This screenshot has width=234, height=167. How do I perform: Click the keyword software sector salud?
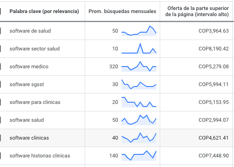tap(35, 49)
